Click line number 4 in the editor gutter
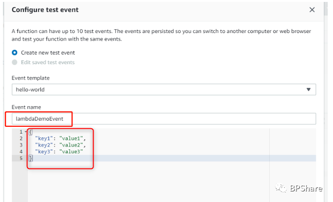This screenshot has height=202, width=333. [x=21, y=151]
